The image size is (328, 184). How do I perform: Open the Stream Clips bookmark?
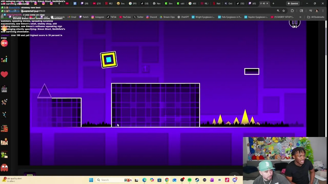point(167,17)
